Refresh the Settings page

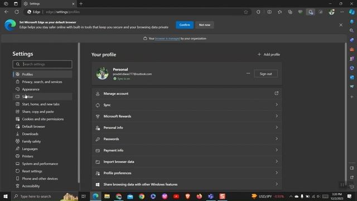(x=17, y=12)
